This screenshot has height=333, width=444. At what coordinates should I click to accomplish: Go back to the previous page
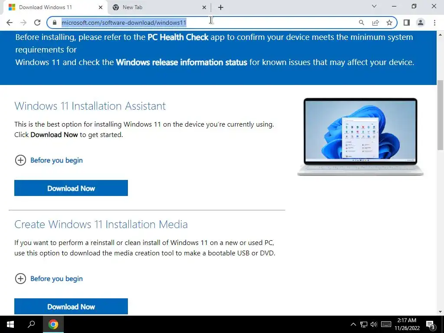tap(10, 23)
